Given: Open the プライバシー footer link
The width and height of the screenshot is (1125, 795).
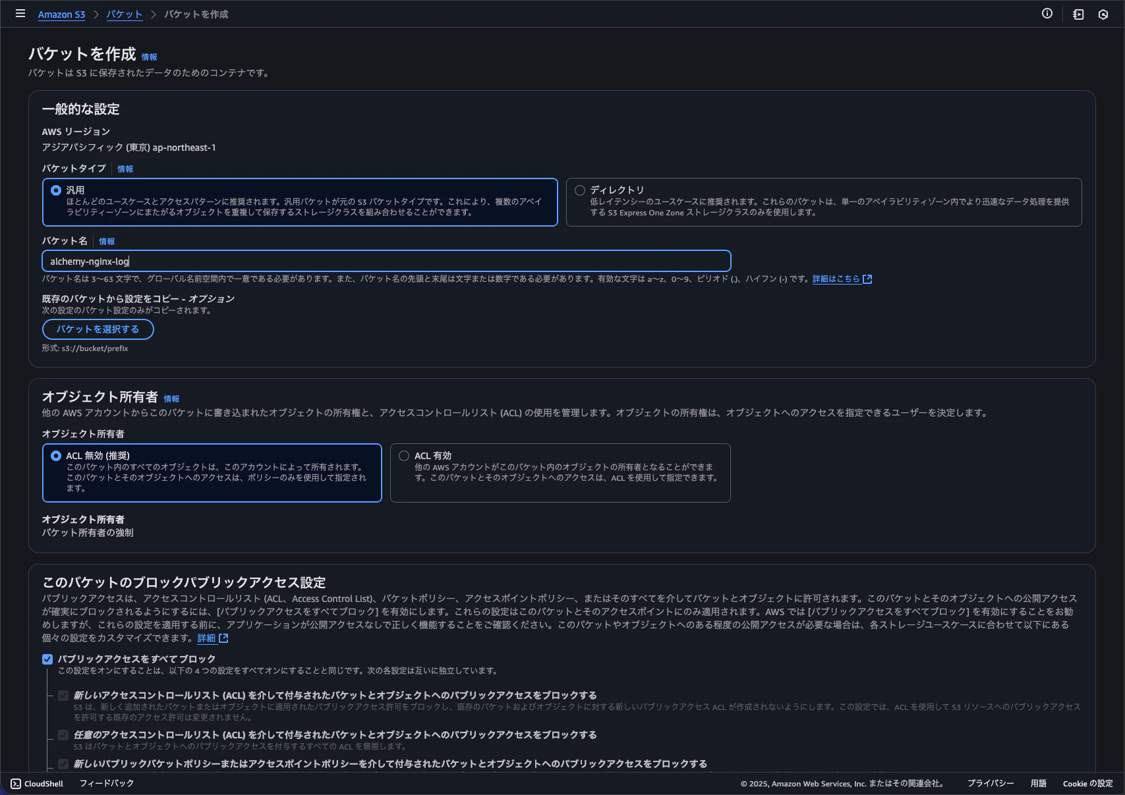Looking at the screenshot, I should coord(991,784).
